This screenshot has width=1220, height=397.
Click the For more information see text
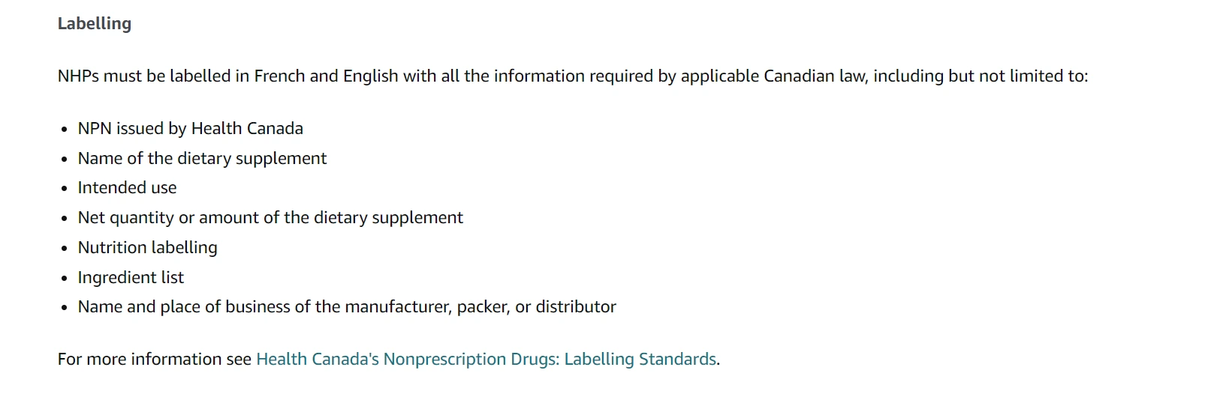[154, 360]
